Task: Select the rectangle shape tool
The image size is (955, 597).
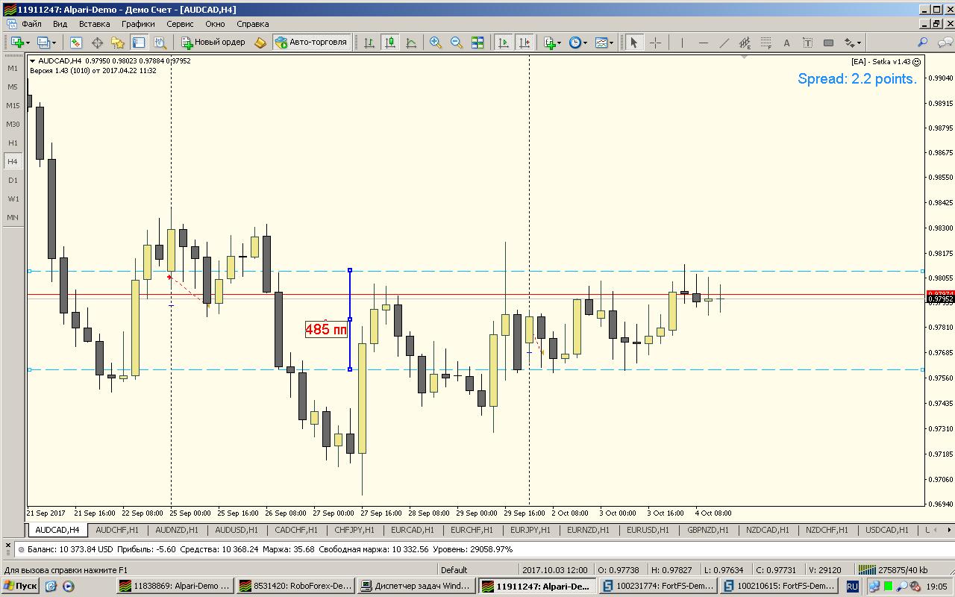Action: pos(828,43)
